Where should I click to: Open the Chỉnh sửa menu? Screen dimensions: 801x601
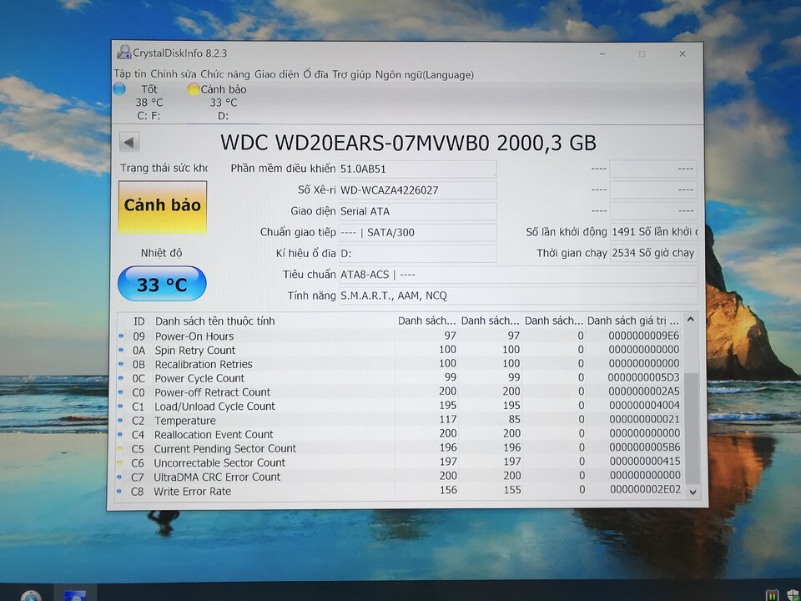(173, 74)
